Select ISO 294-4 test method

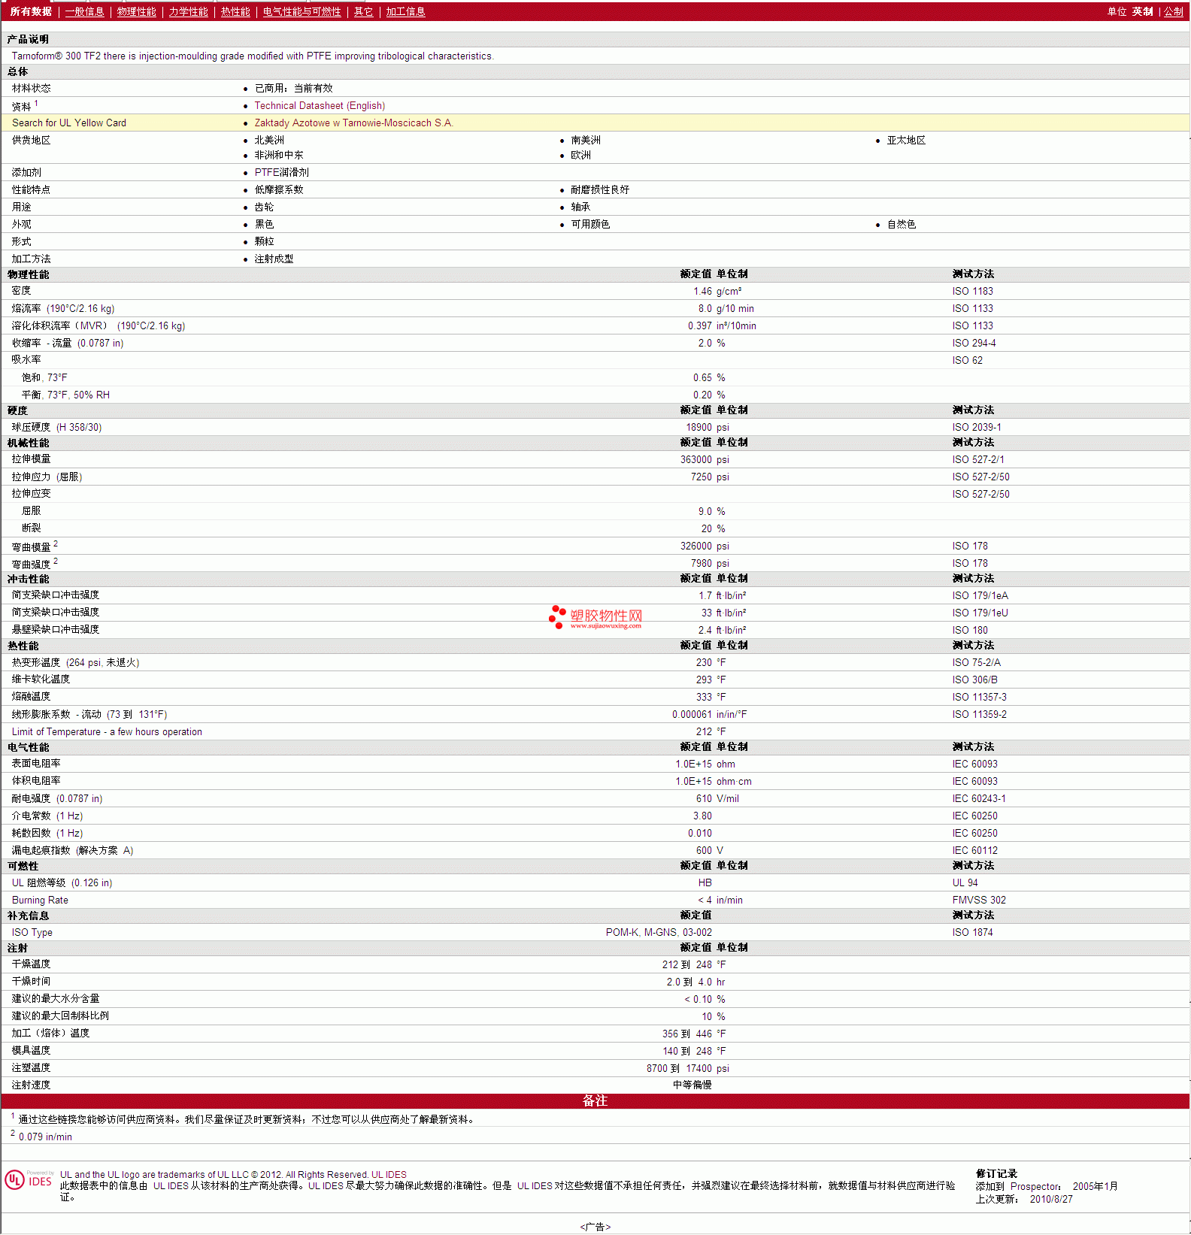point(974,344)
